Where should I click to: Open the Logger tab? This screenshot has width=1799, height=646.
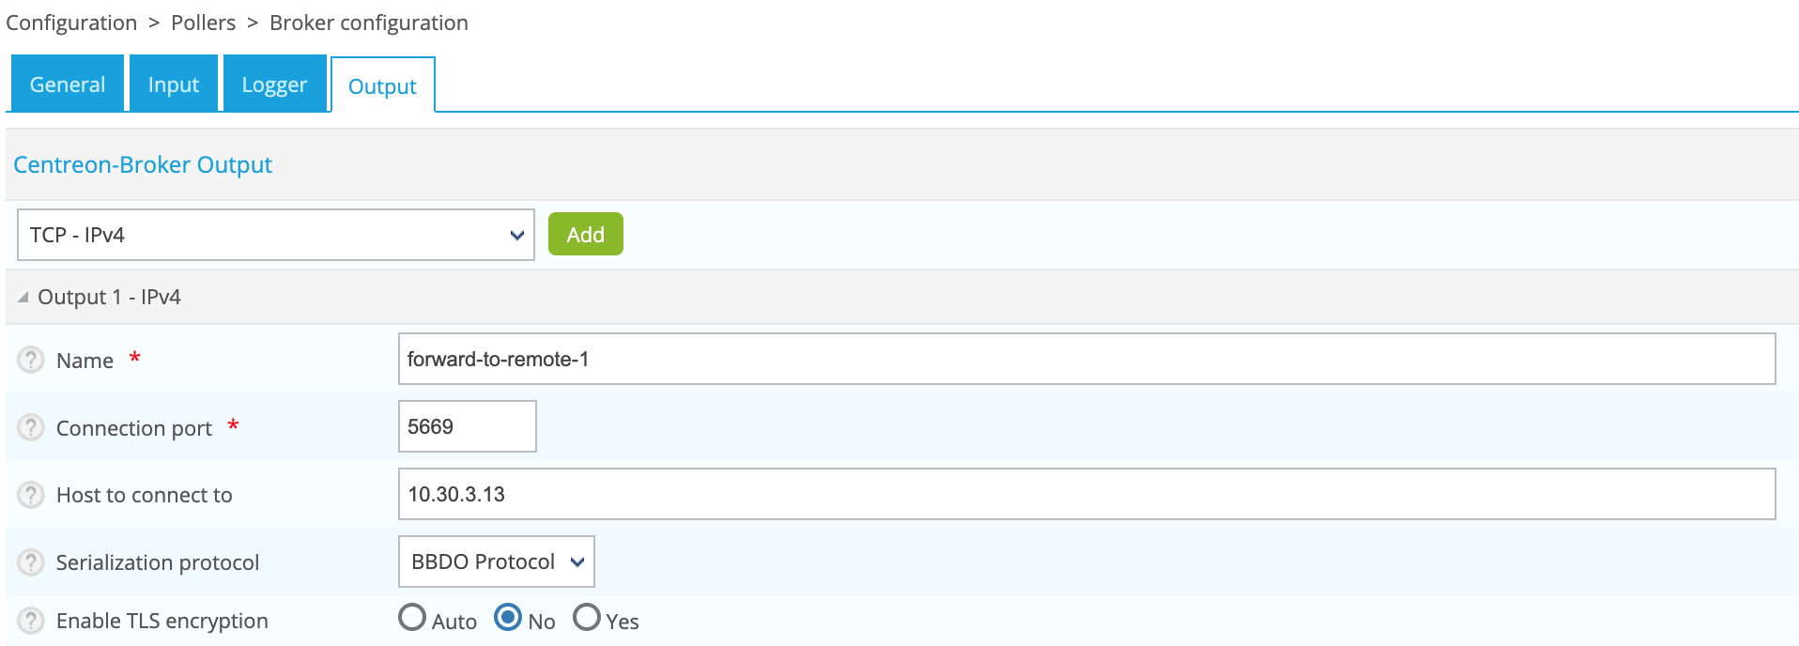(x=274, y=85)
